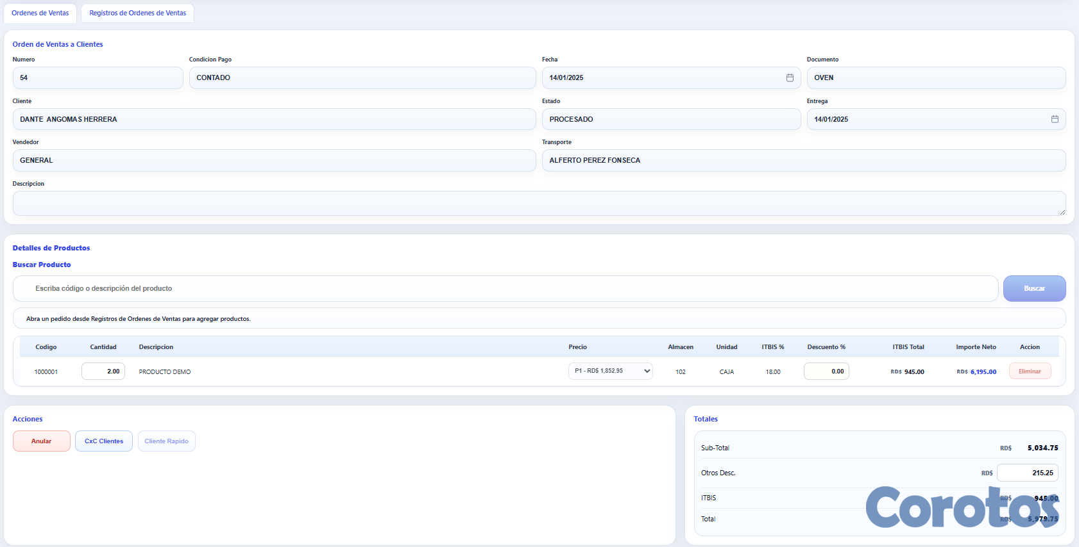1079x547 pixels.
Task: Click the Cliente Rapido button
Action: click(x=166, y=441)
